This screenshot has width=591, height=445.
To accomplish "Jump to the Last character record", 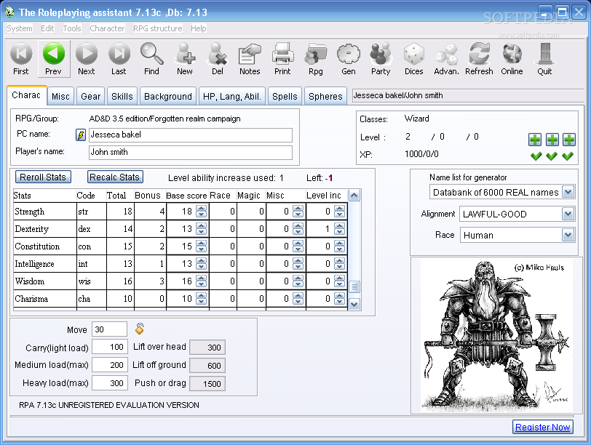I will 119,59.
